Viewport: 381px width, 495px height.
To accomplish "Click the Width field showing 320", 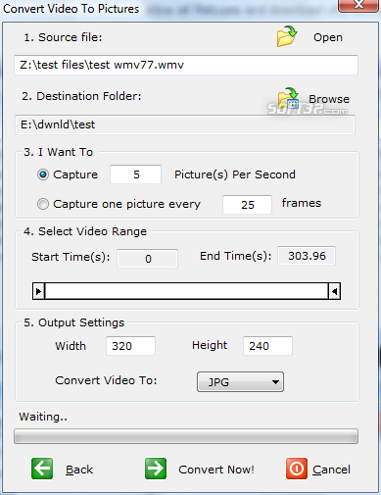I will [130, 346].
